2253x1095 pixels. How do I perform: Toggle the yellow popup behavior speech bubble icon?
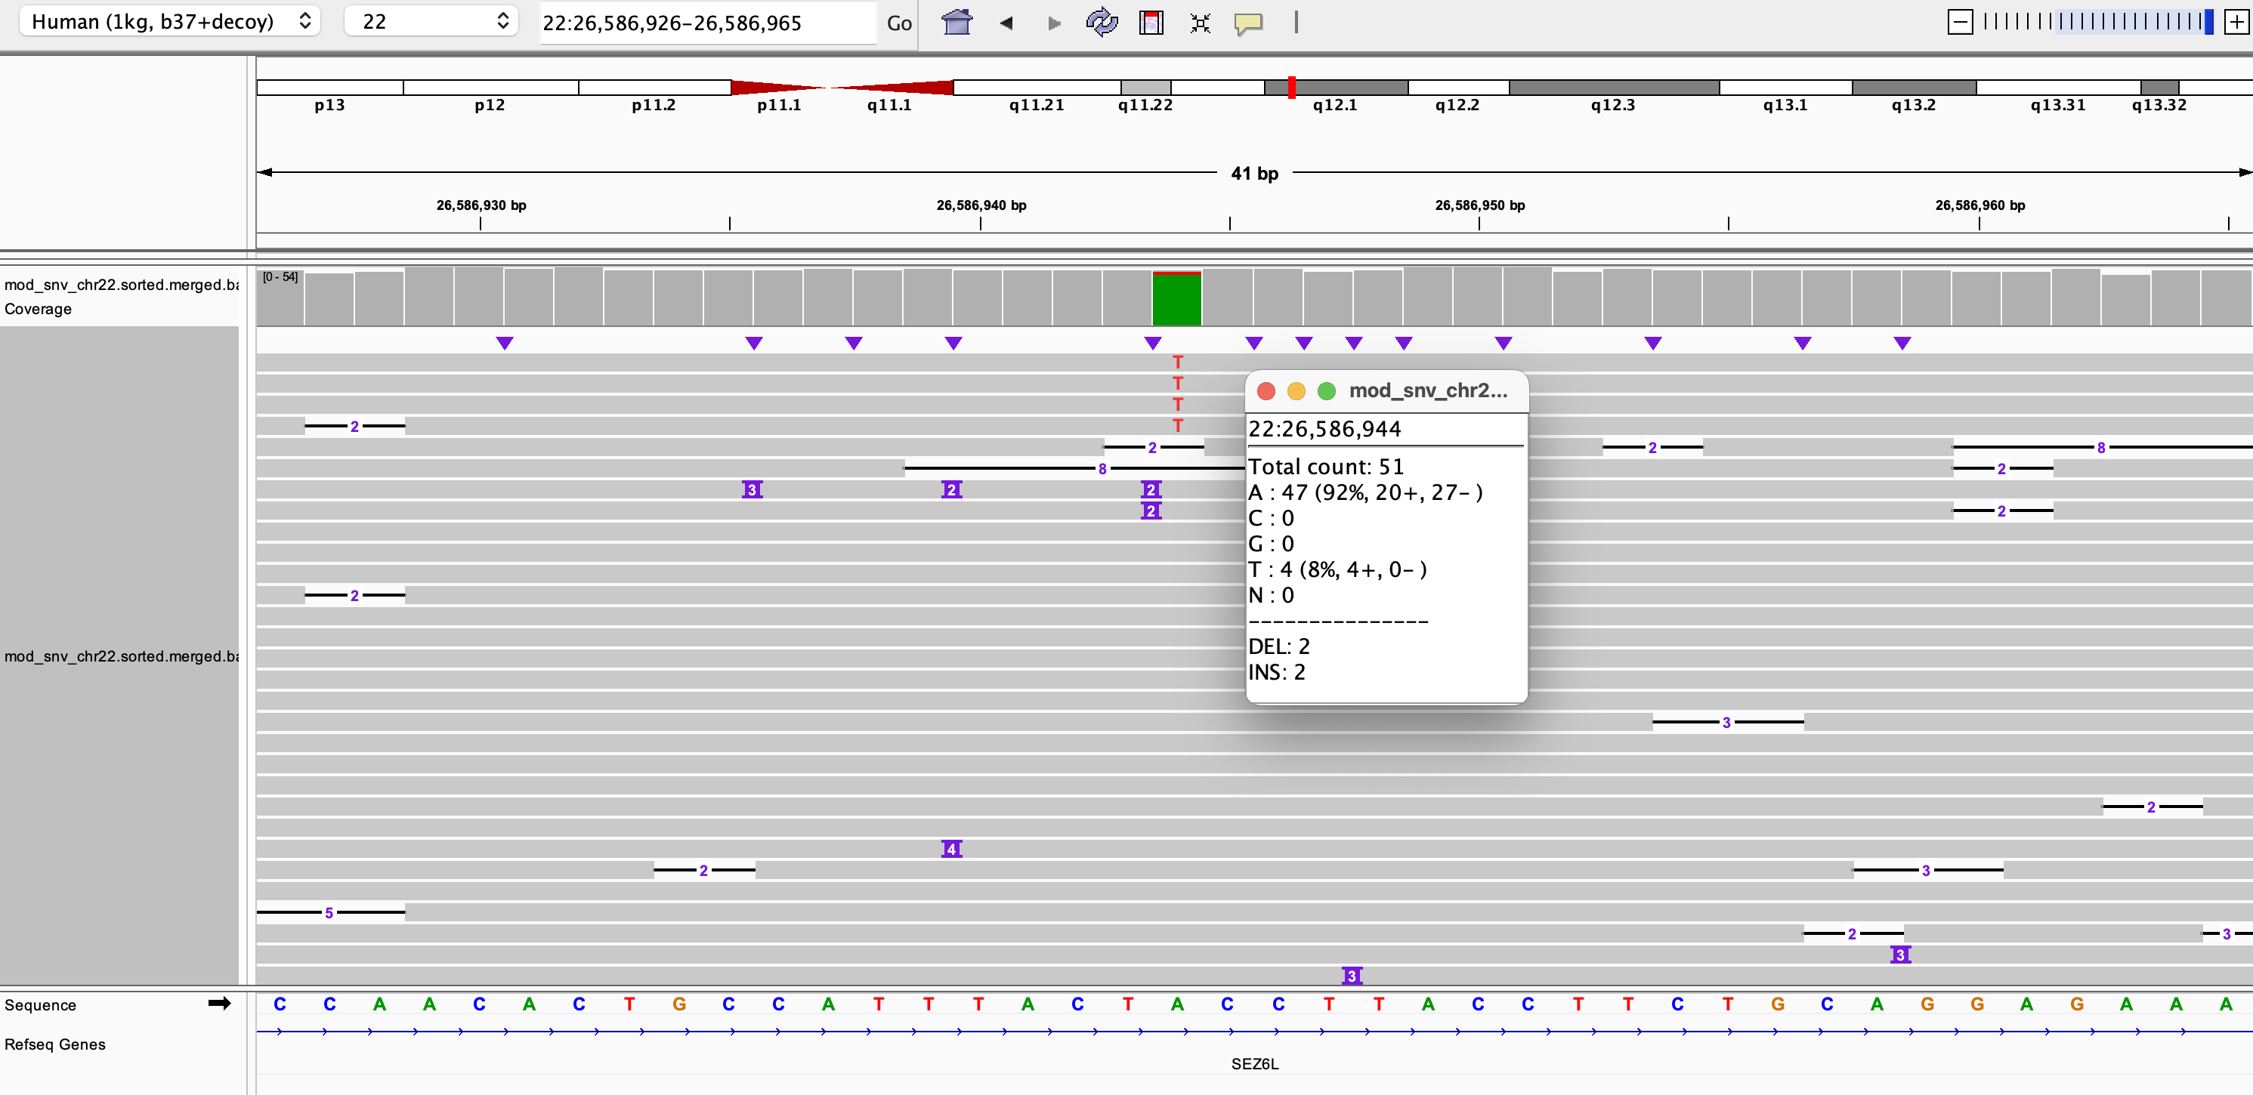click(1248, 23)
